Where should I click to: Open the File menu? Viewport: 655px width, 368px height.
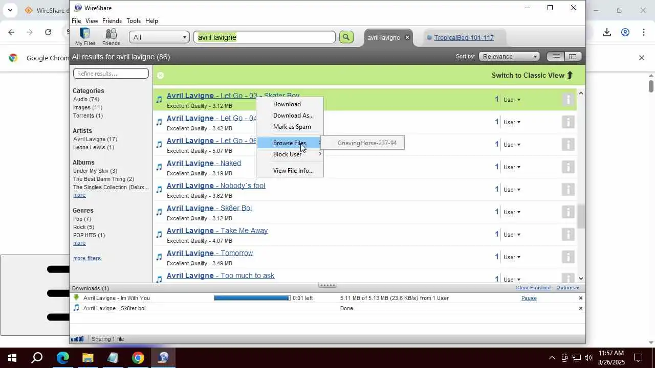76,21
